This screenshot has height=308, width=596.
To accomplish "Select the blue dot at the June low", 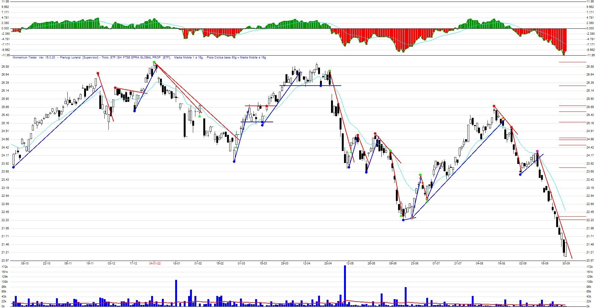I will (403, 220).
